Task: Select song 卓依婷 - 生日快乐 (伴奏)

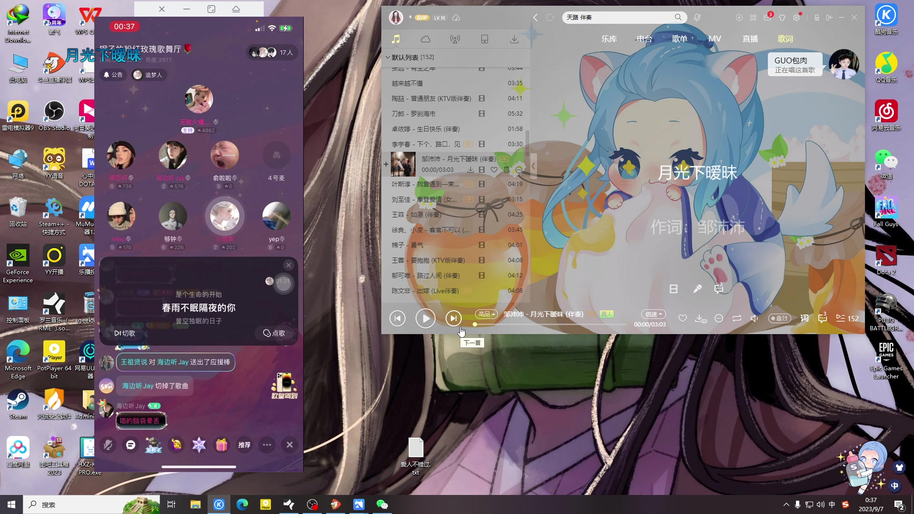Action: [x=457, y=129]
